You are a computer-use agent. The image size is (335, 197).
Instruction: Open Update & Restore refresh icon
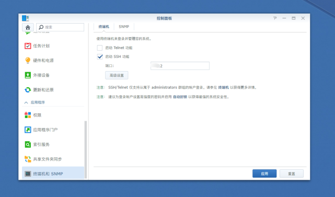tap(28, 90)
